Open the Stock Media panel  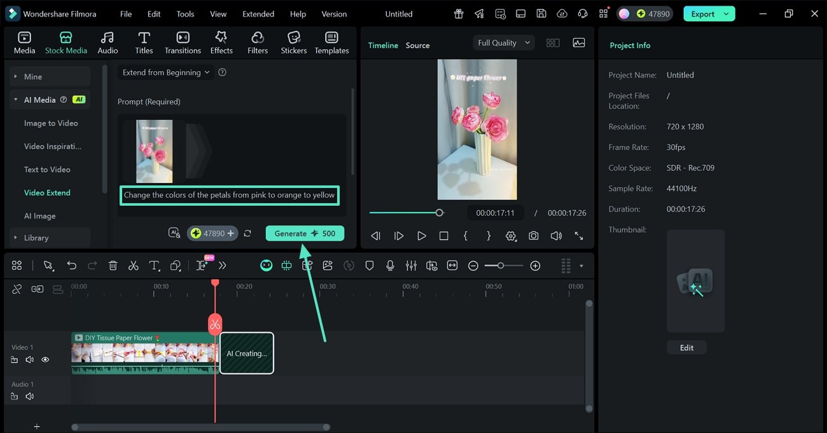pyautogui.click(x=66, y=42)
